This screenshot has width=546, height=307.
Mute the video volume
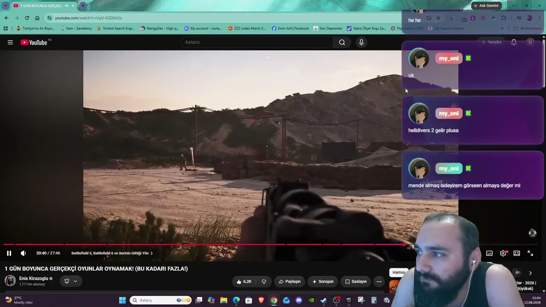pyautogui.click(x=23, y=253)
